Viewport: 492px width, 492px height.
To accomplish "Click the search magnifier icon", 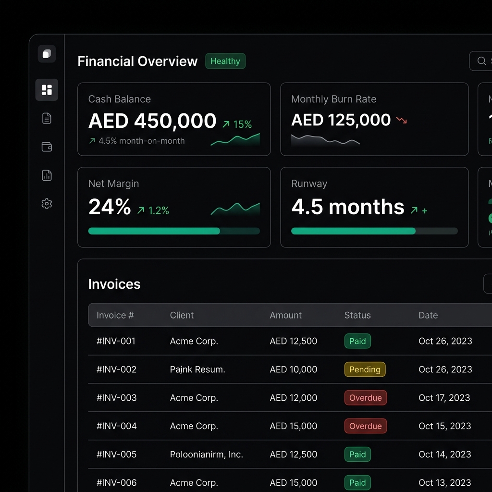I will tap(481, 61).
